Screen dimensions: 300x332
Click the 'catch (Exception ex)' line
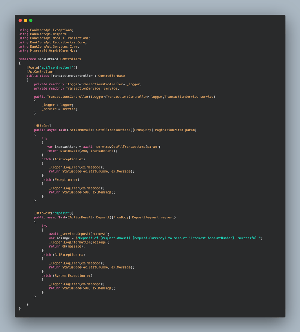click(60, 180)
